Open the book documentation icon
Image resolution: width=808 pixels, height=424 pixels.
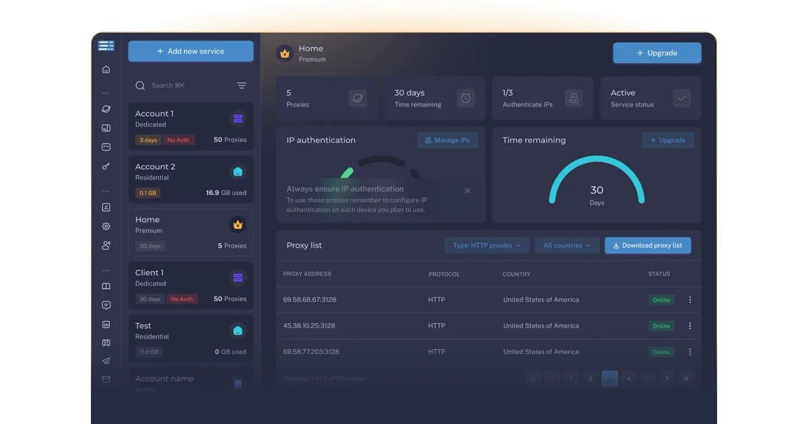[x=106, y=287]
